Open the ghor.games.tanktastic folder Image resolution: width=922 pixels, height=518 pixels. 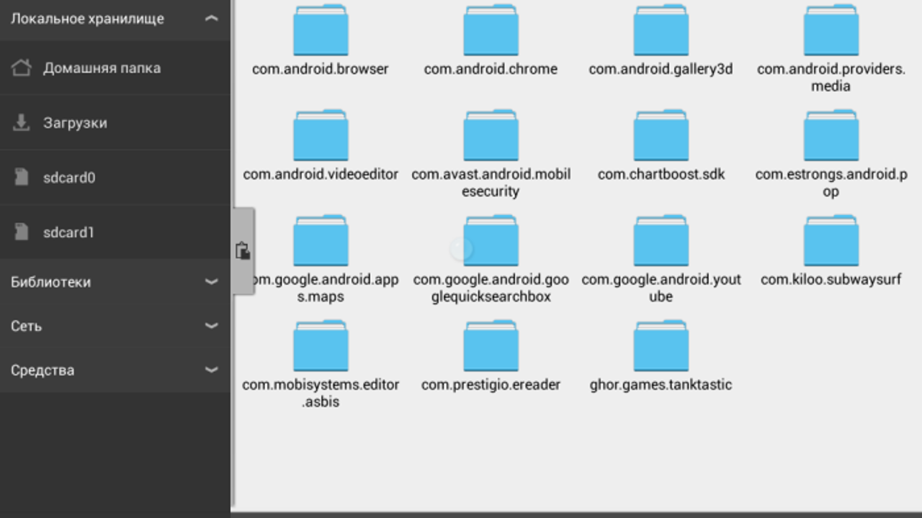point(661,347)
